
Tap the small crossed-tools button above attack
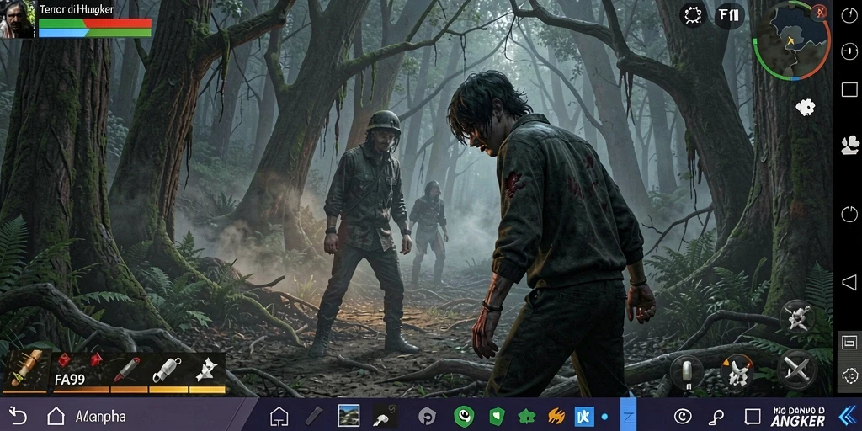click(797, 317)
